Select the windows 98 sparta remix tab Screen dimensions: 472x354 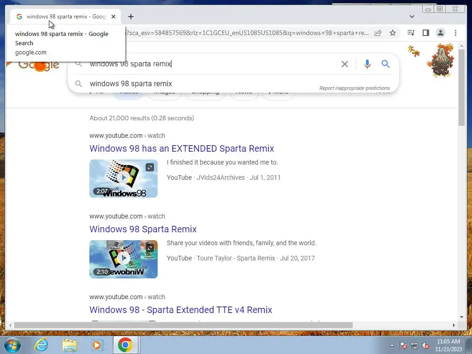click(66, 17)
